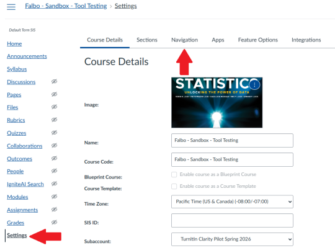The width and height of the screenshot is (335, 248).
Task: Open the Rubrics link
Action: [16, 120]
